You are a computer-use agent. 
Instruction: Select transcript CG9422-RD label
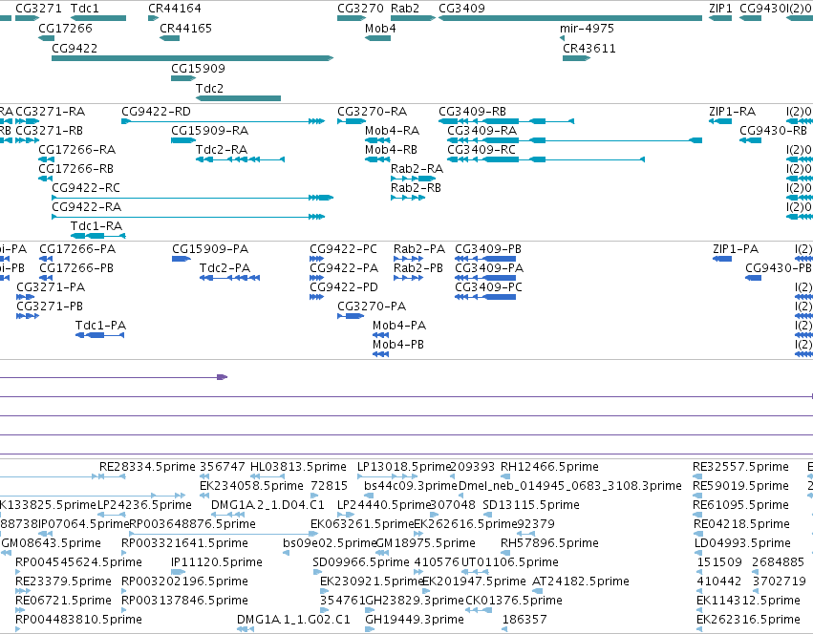[156, 112]
